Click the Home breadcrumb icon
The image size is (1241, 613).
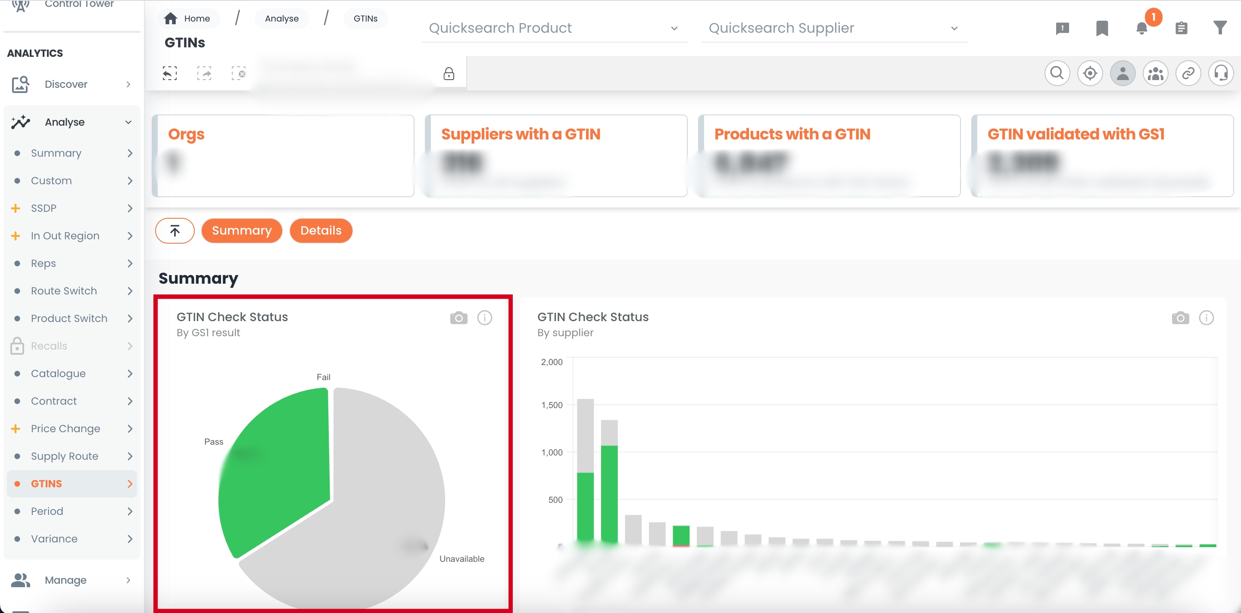pos(171,18)
